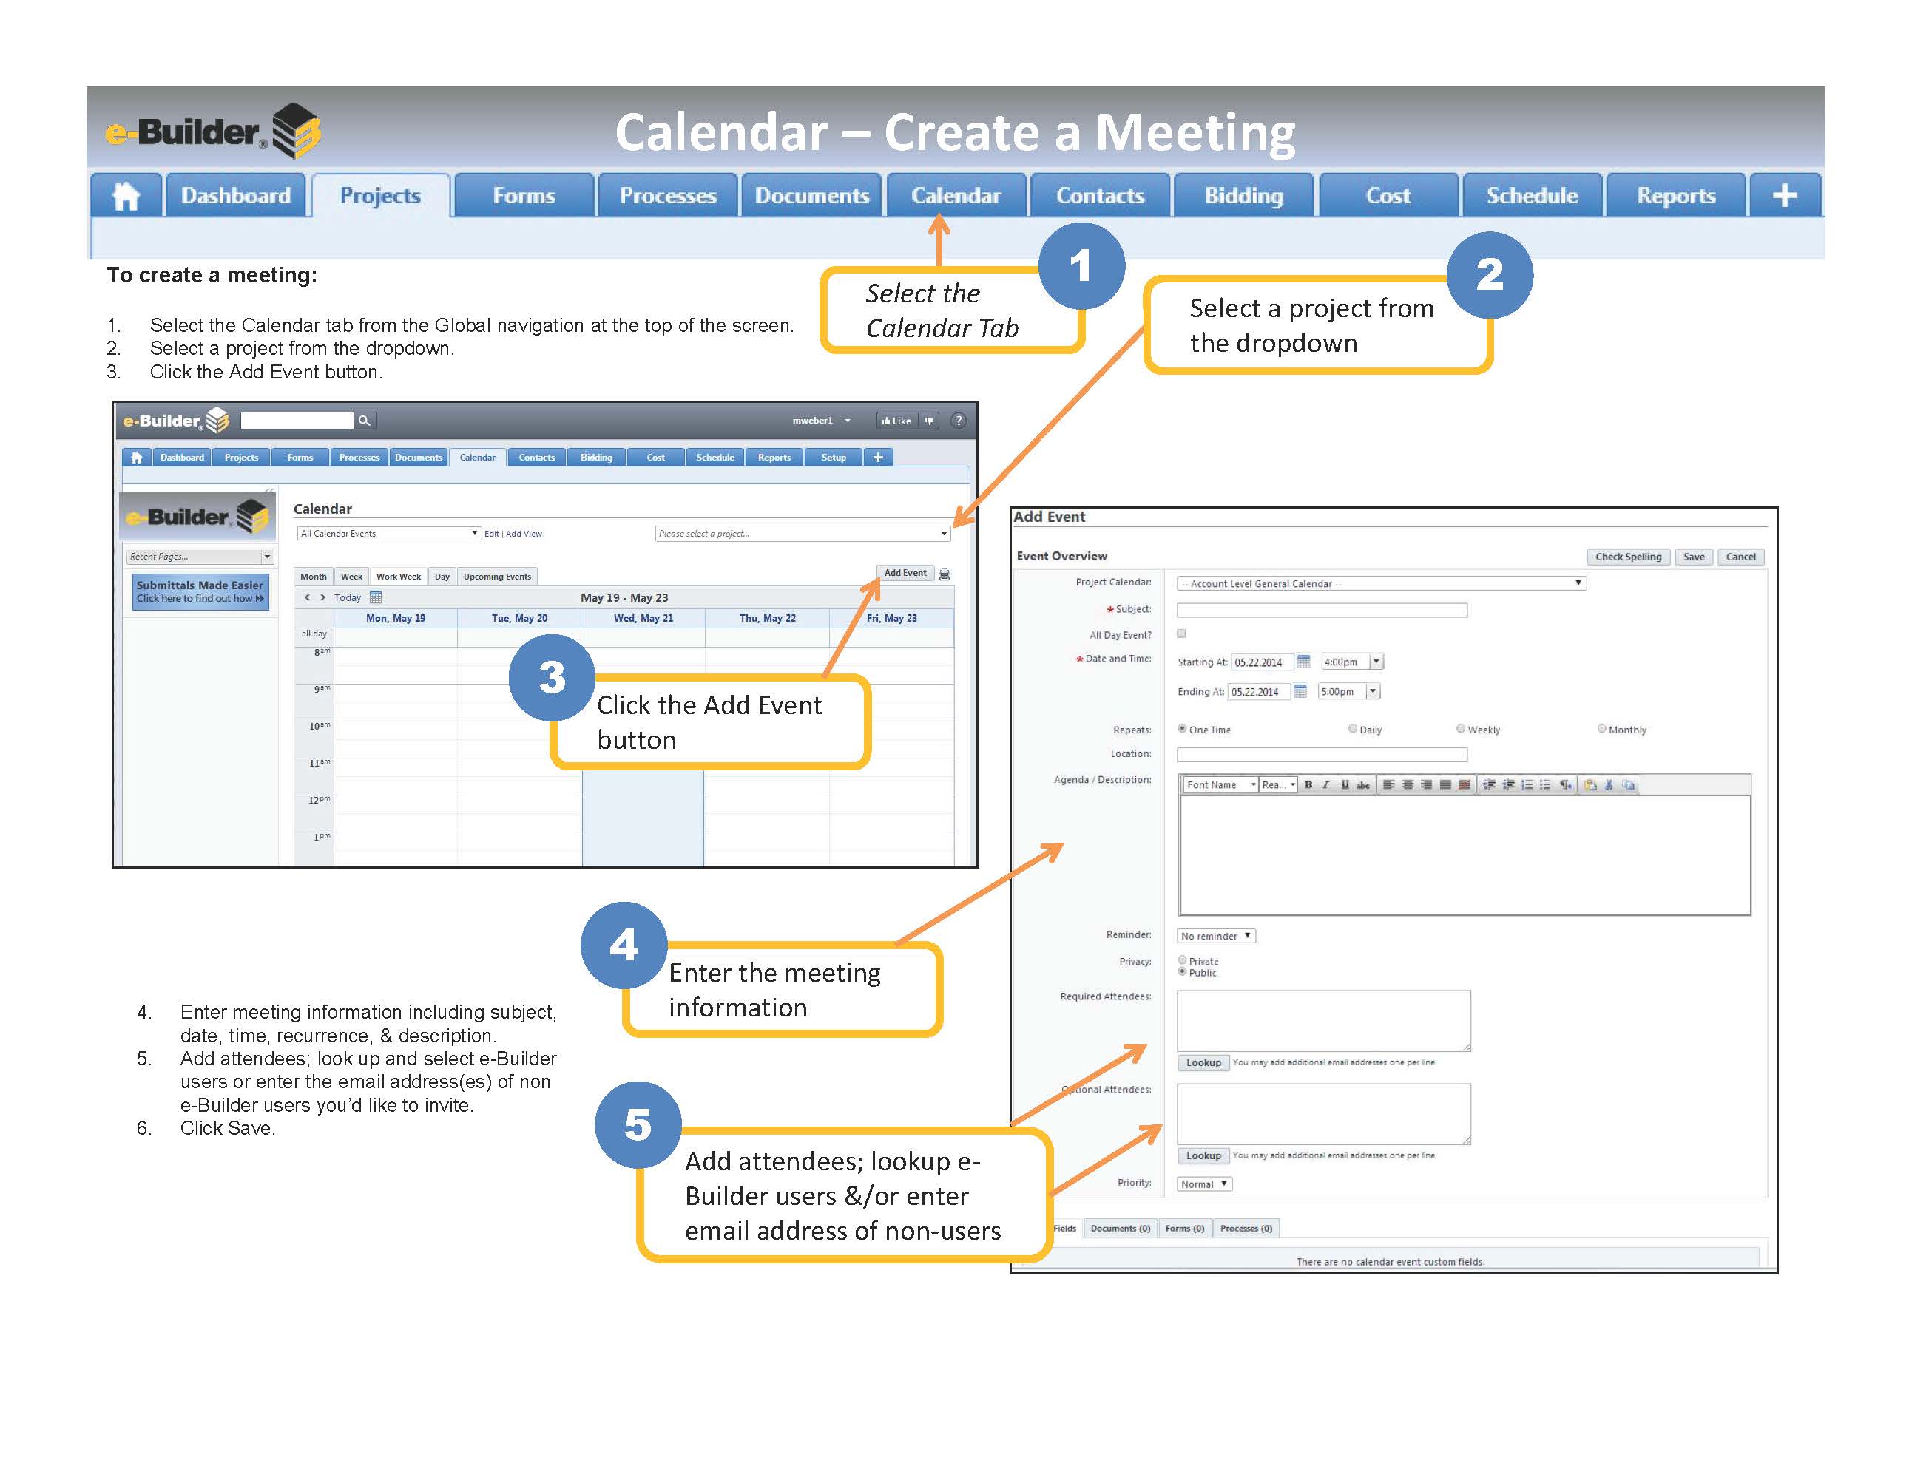Open the Starting At date picker calendar icon
1912x1477 pixels.
click(1303, 662)
